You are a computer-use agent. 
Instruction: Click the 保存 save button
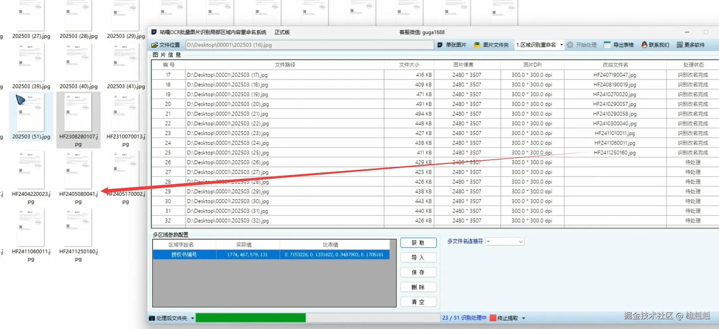pyautogui.click(x=418, y=272)
